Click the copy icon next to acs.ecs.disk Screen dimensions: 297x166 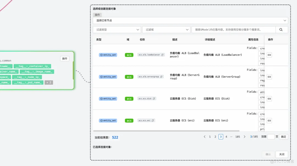click(x=154, y=99)
